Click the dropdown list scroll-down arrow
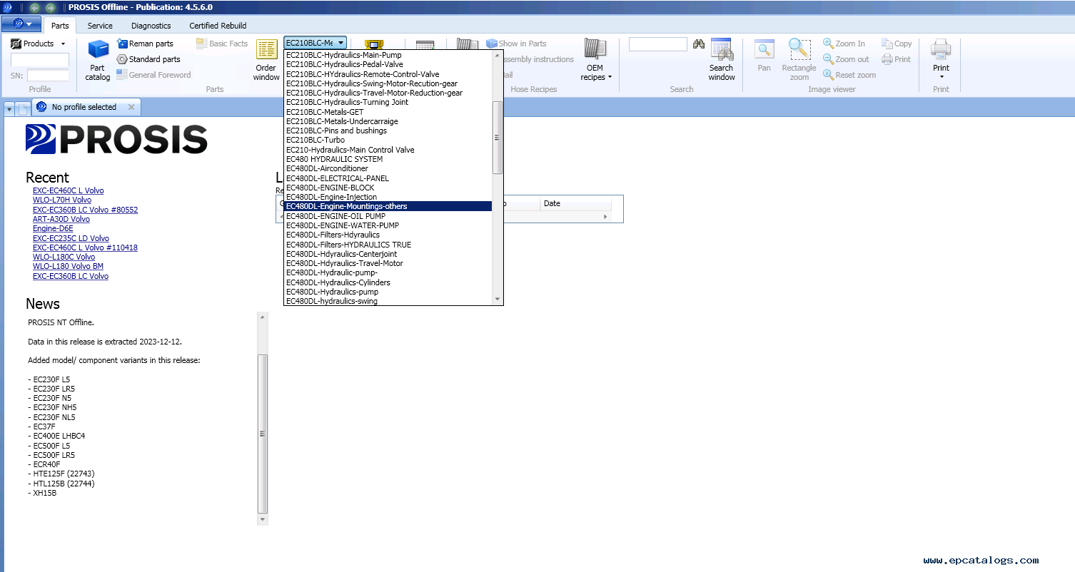The image size is (1075, 572). tap(498, 300)
